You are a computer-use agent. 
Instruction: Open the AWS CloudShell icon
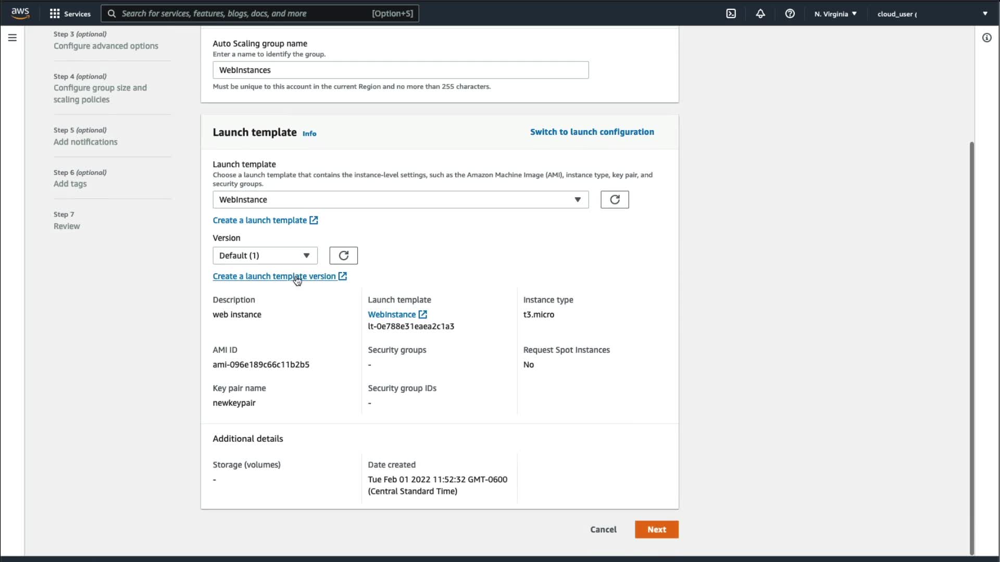click(731, 14)
